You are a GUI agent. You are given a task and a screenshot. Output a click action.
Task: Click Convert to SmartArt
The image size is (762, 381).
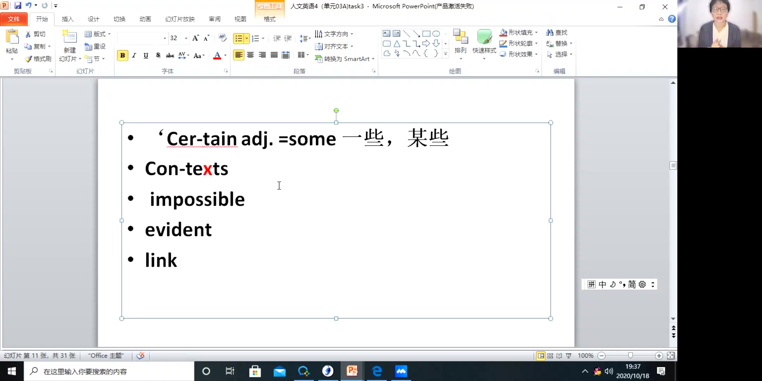(x=344, y=59)
